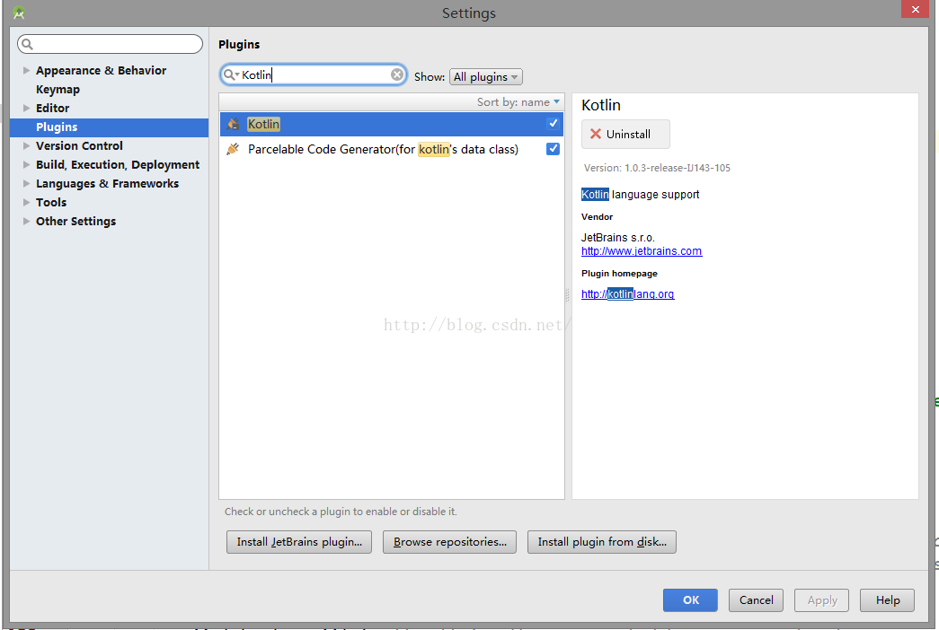Select Keymap in settings tree
The image size is (939, 630).
(x=58, y=89)
